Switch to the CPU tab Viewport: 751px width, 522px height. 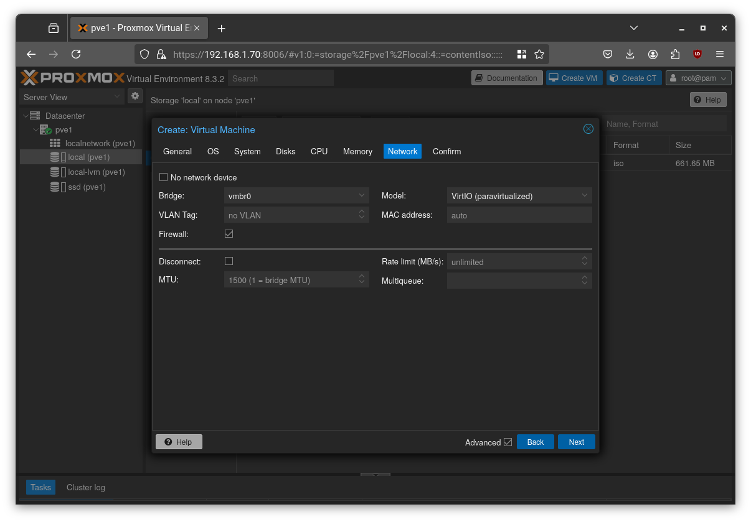[x=319, y=151]
